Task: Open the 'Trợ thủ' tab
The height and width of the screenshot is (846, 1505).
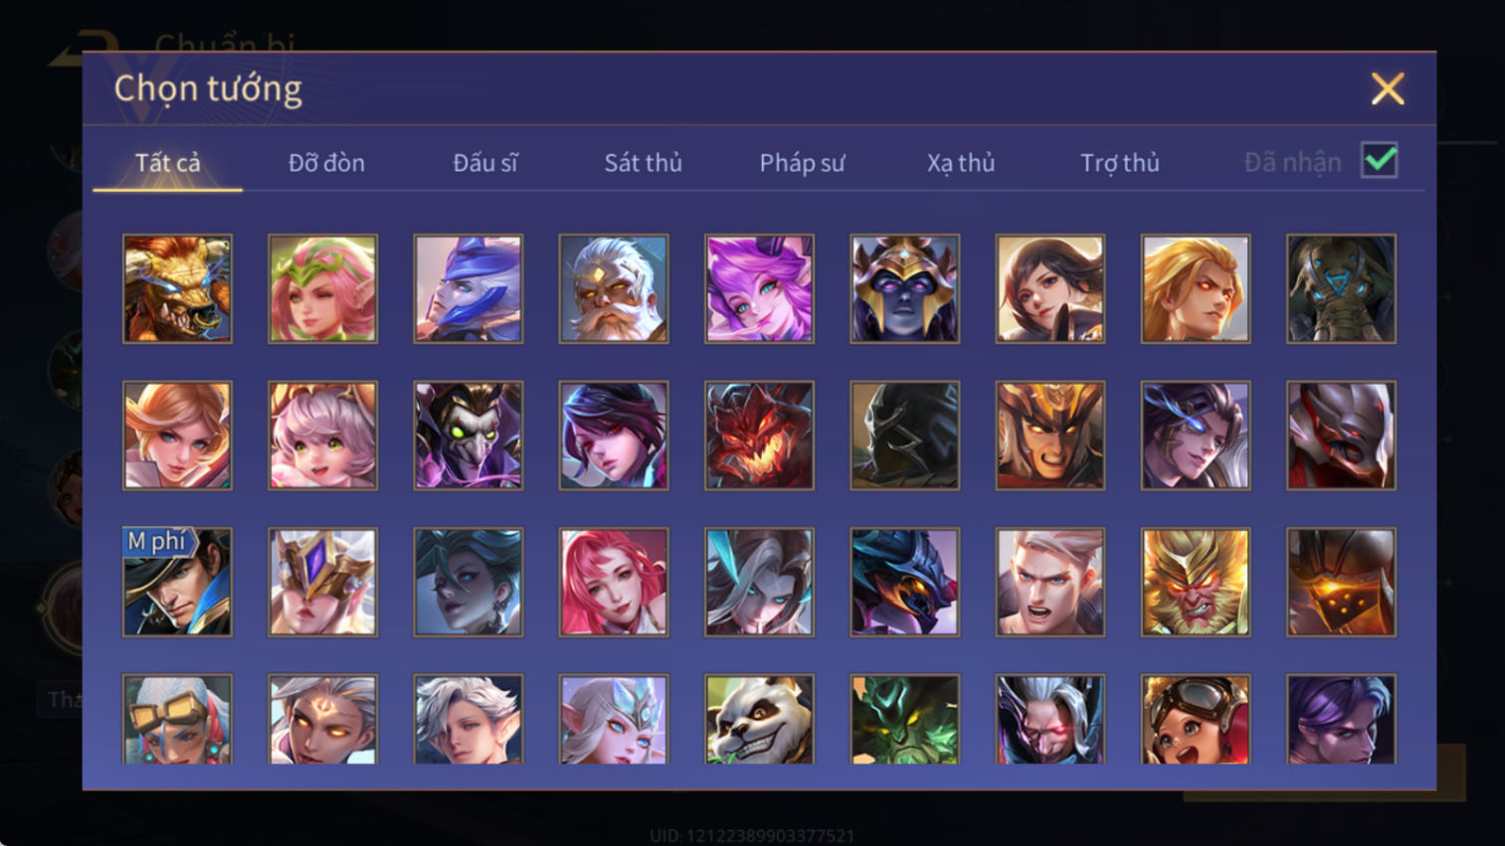Action: 1120,162
